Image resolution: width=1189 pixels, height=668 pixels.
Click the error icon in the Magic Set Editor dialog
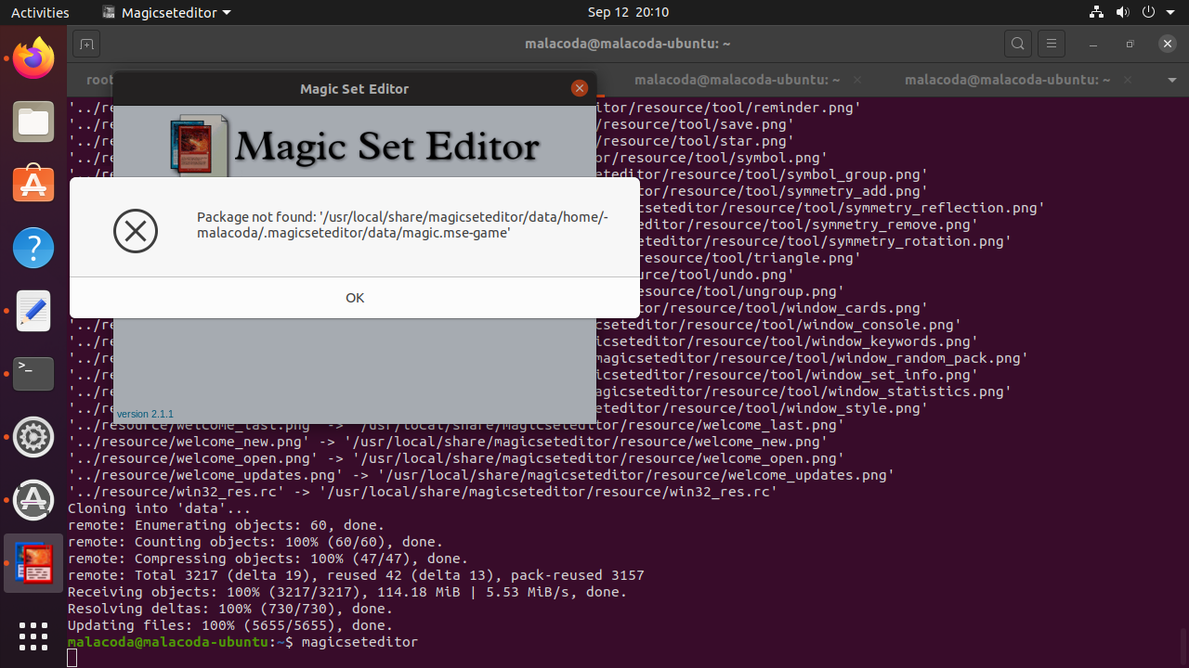pos(136,231)
